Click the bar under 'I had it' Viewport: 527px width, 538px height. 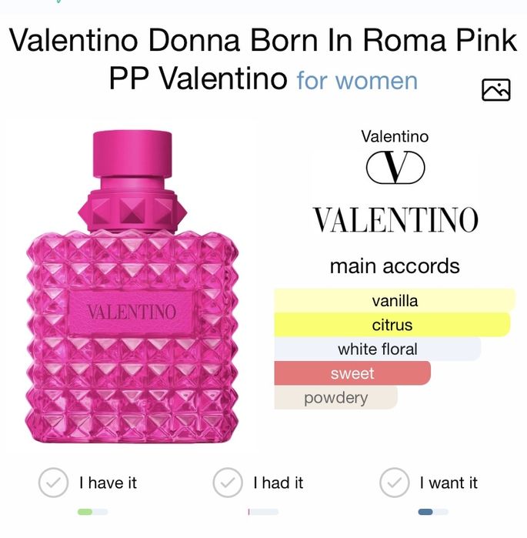pos(262,512)
